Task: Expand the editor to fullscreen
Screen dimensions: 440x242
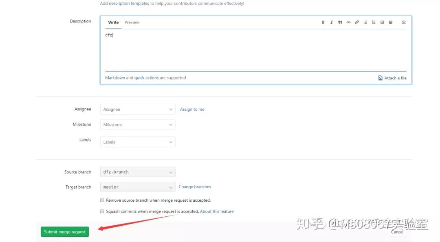Action: point(403,22)
